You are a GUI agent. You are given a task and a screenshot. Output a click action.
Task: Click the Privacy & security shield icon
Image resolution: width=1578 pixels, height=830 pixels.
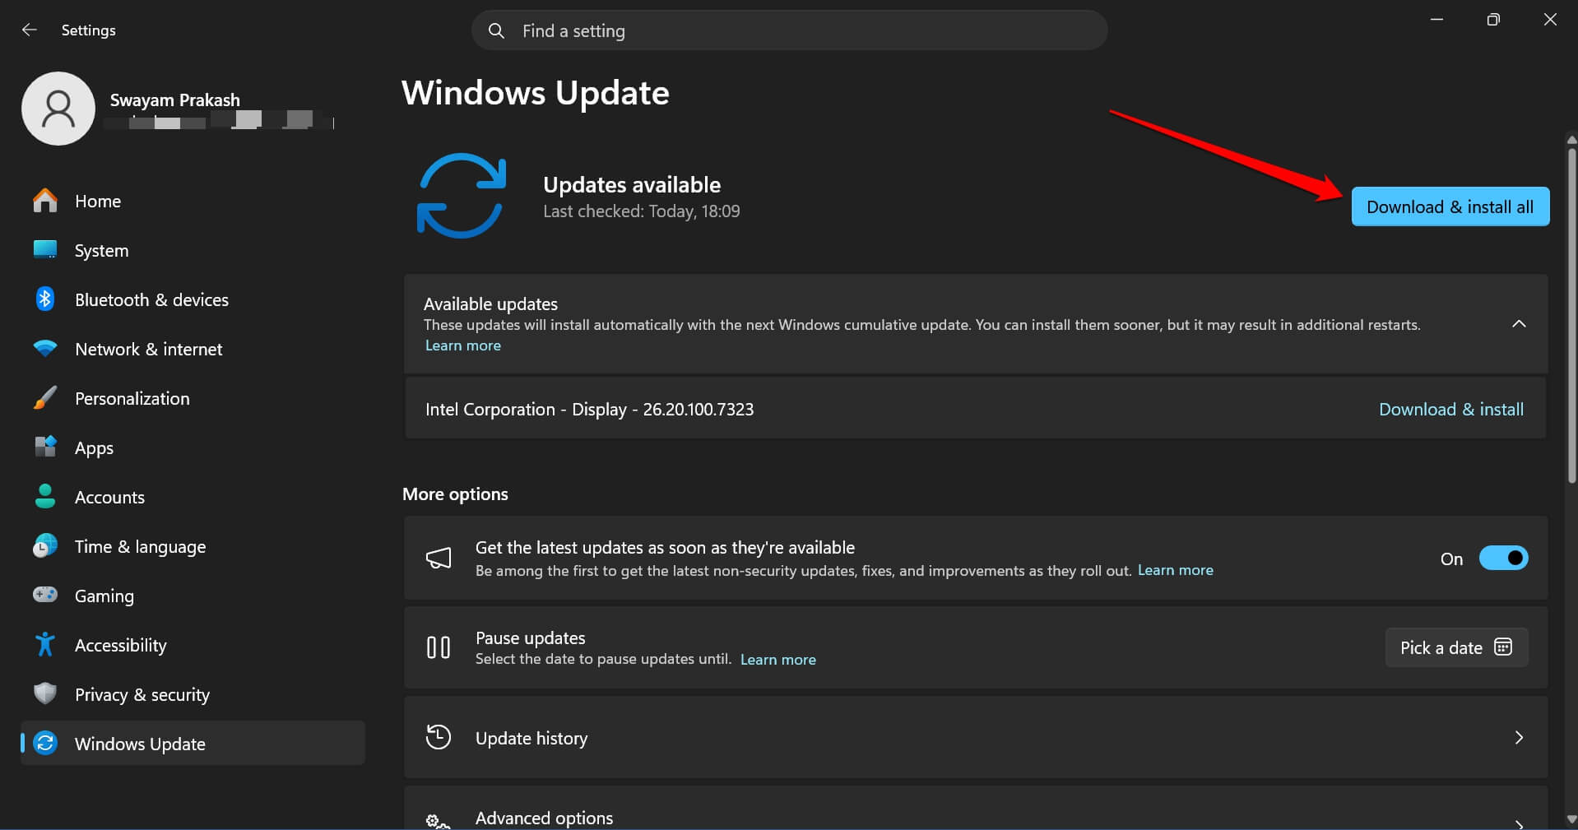pos(45,693)
